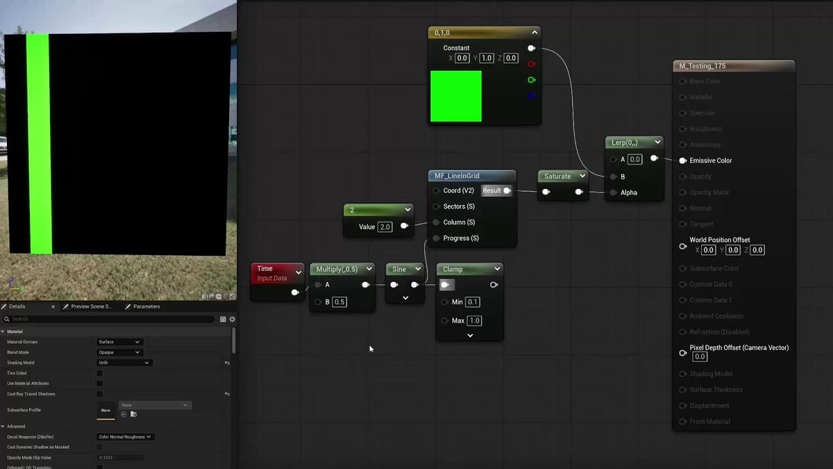Image resolution: width=833 pixels, height=469 pixels.
Task: Click the red channel output pin on Constant node
Action: (x=531, y=64)
